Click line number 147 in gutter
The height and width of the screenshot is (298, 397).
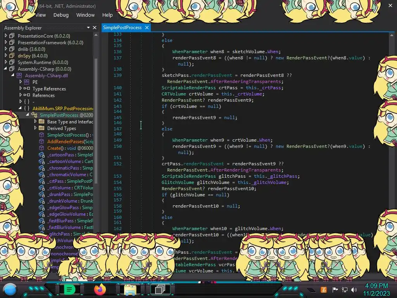117,128
